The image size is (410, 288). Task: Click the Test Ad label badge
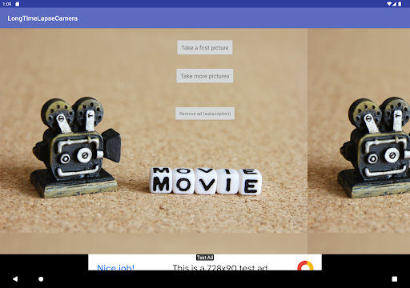tap(205, 258)
